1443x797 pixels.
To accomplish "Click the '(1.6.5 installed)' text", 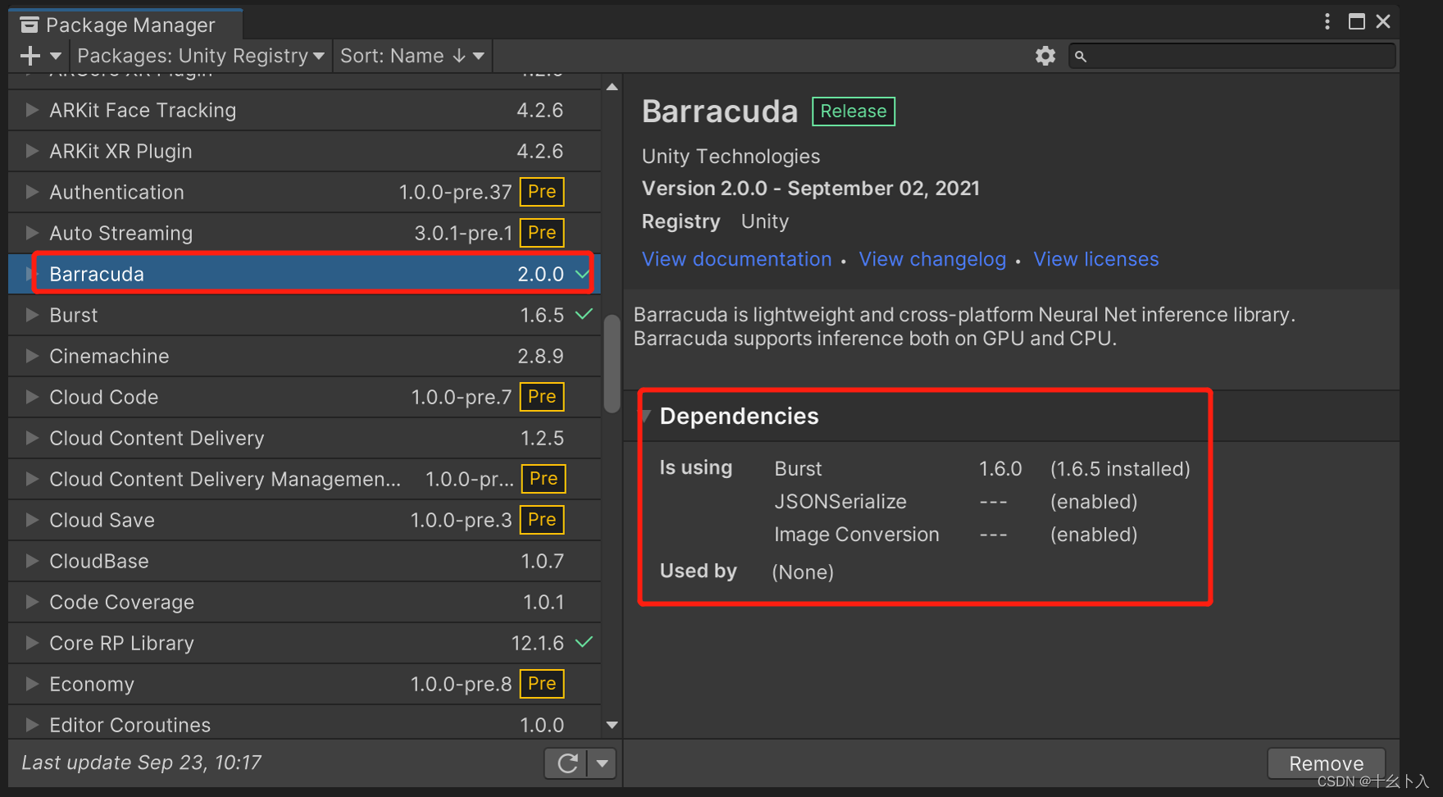I will (1120, 469).
